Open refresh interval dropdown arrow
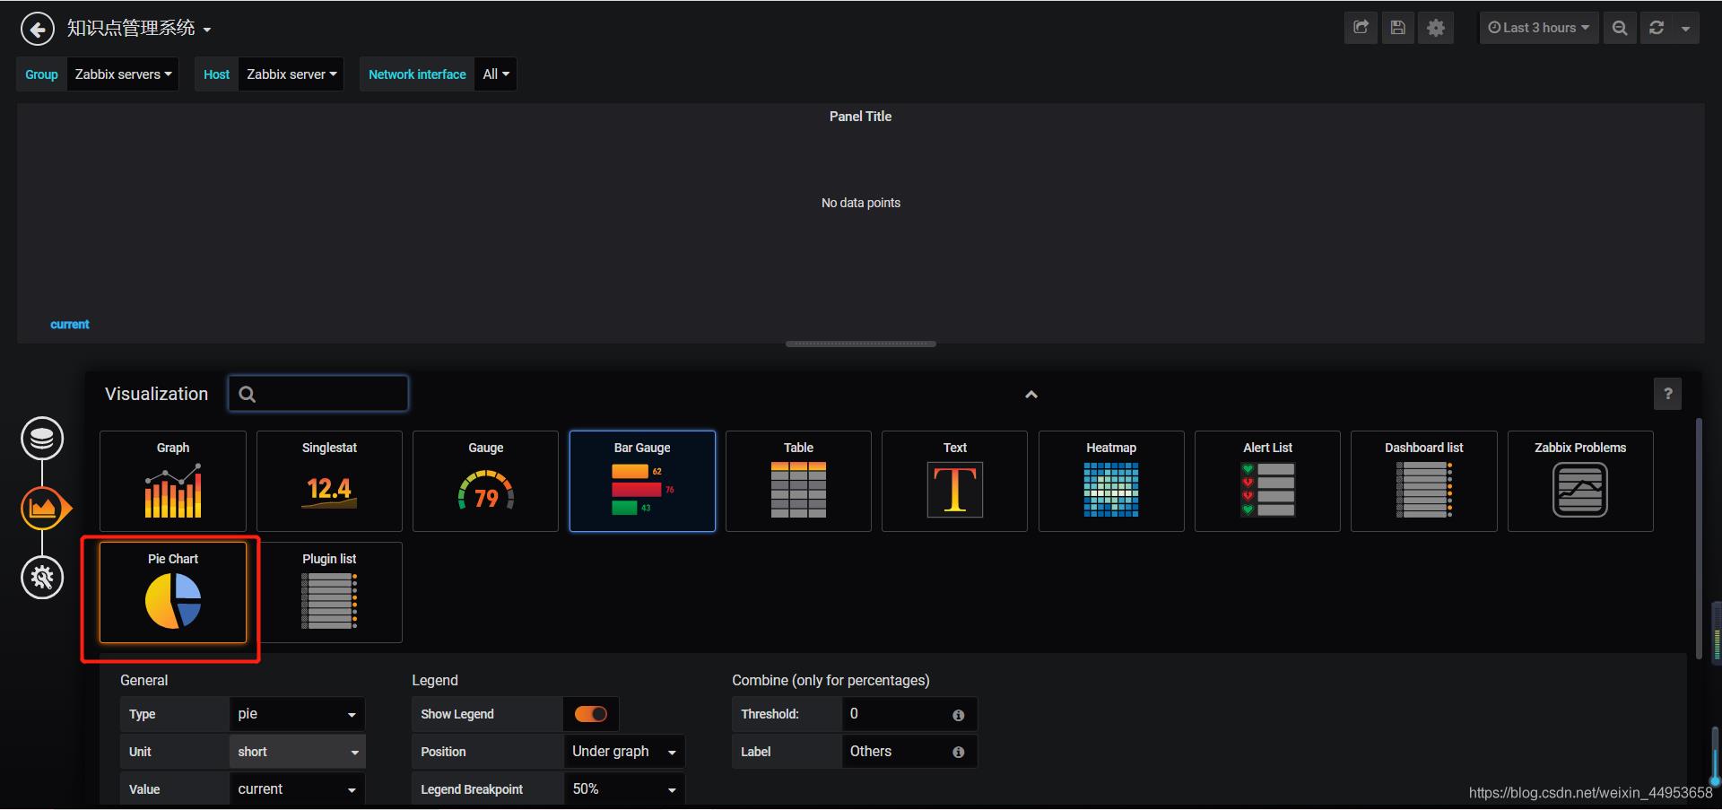 tap(1685, 28)
